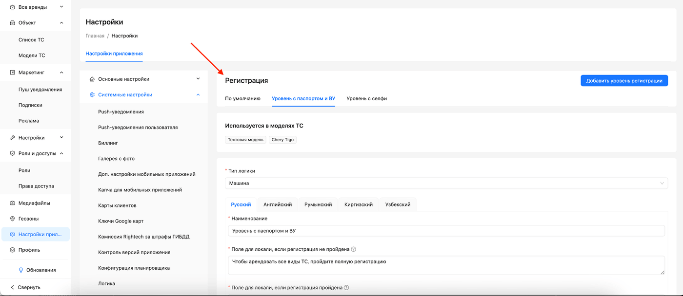Screen dimensions: 683x296
Task: Click the Медиафайлы camera icon
Action: (13, 203)
